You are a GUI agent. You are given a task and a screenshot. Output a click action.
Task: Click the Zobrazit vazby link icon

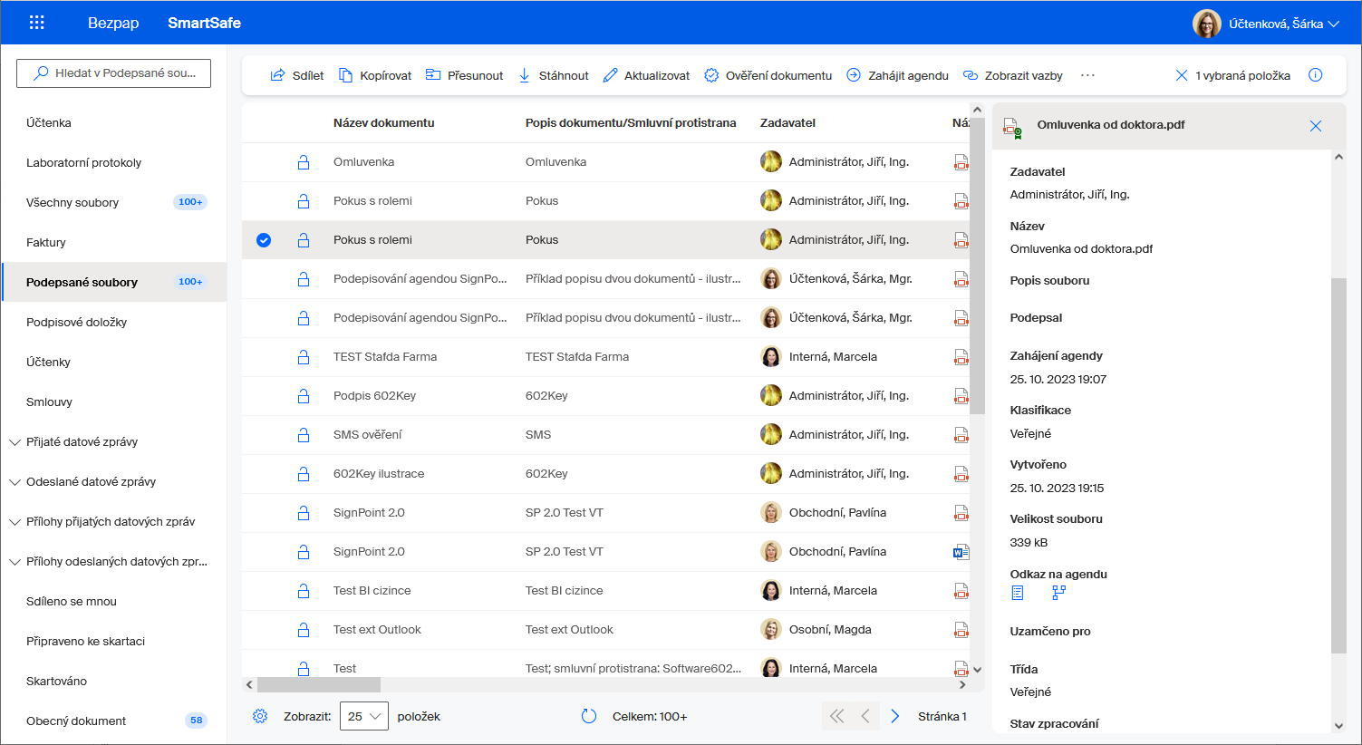tap(971, 75)
